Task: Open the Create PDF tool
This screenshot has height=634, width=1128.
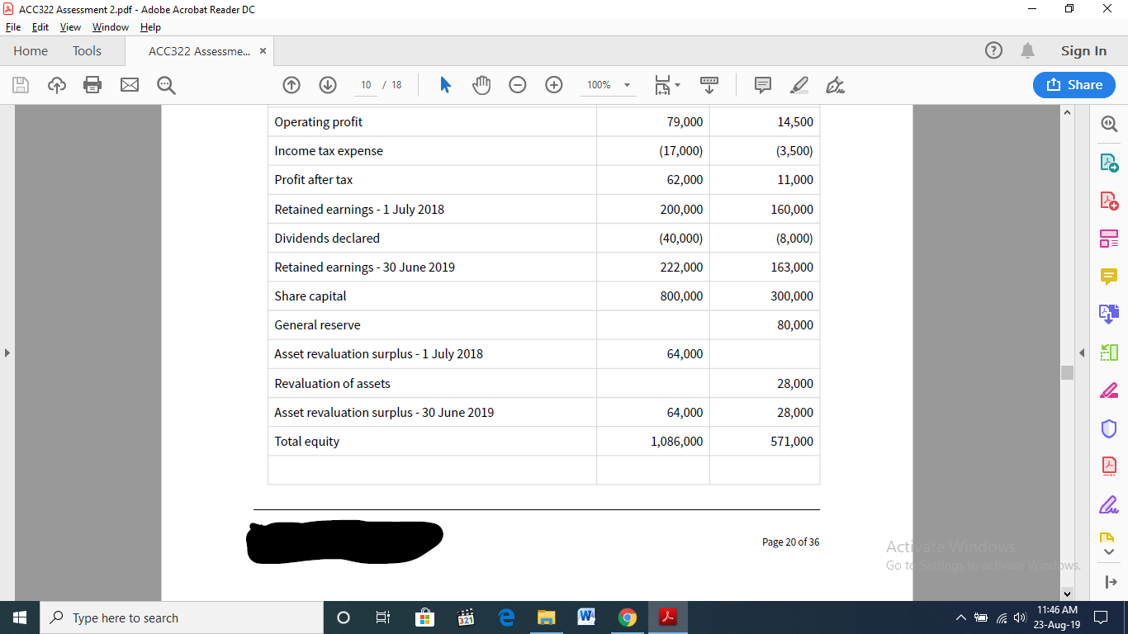Action: point(1109,200)
